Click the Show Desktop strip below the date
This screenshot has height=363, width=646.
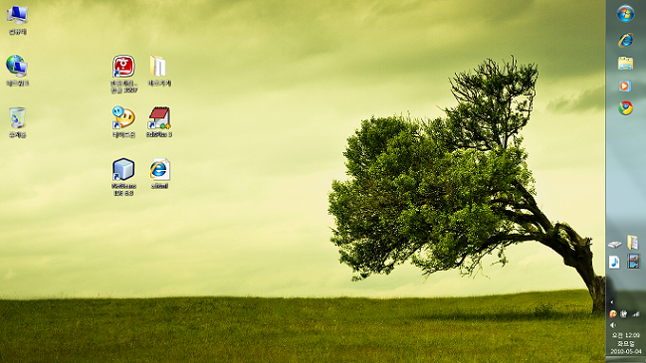[626, 359]
